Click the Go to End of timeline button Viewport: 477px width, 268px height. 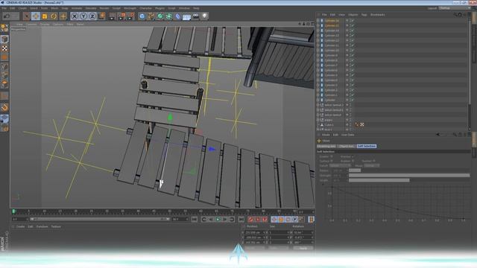241,219
